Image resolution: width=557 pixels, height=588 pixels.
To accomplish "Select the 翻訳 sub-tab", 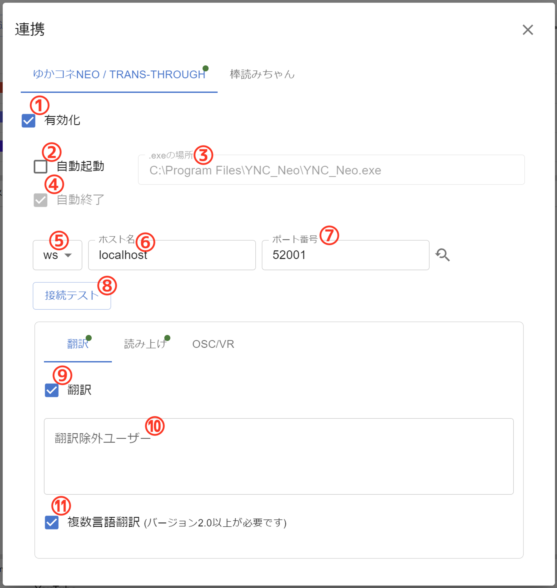I will (x=78, y=344).
